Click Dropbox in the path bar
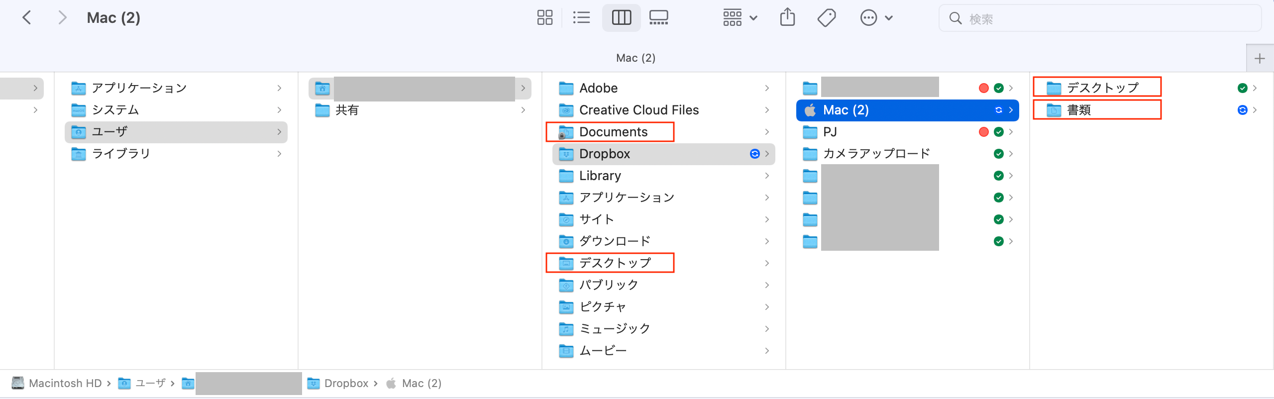Image resolution: width=1274 pixels, height=399 pixels. 346,383
